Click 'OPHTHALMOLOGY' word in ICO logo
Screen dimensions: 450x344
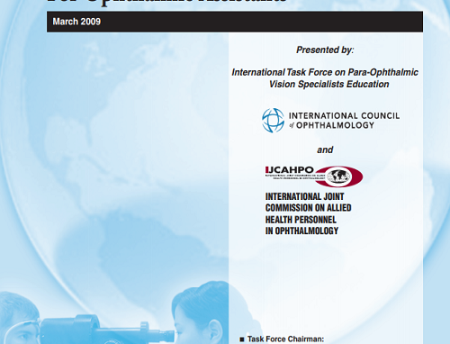[336, 125]
